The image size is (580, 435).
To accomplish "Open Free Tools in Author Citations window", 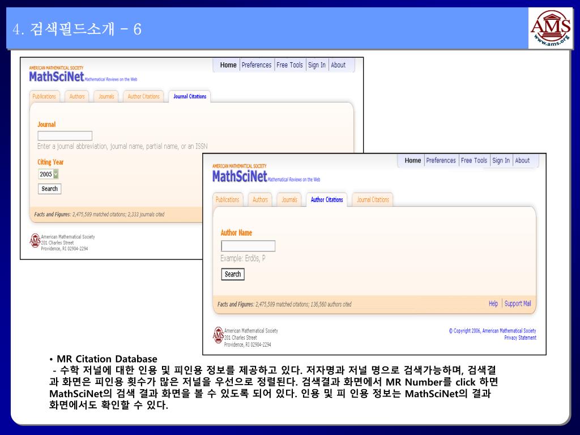I will (474, 160).
